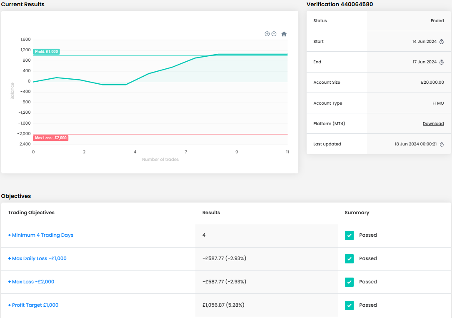
Task: Click the Profit Target passed checkmark
Action: pyautogui.click(x=349, y=305)
